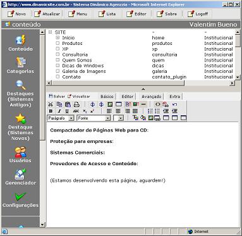Click Novo in the top toolbar
The image size is (242, 236).
click(16, 14)
